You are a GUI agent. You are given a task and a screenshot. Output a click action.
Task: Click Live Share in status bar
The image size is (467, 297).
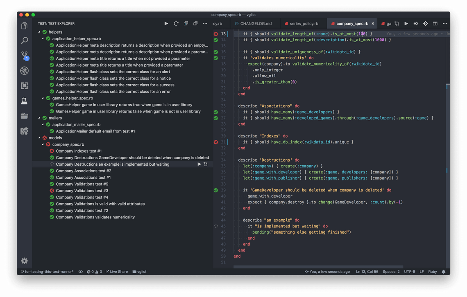117,272
